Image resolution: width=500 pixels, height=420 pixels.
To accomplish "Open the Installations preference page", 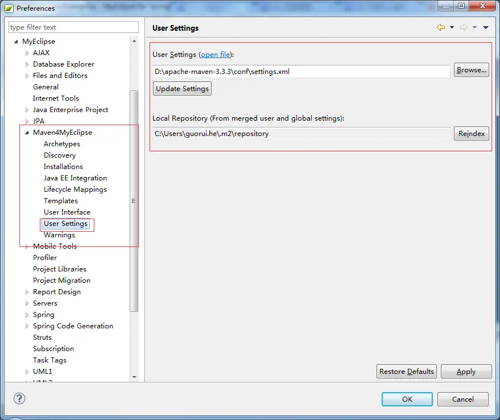I will click(63, 167).
